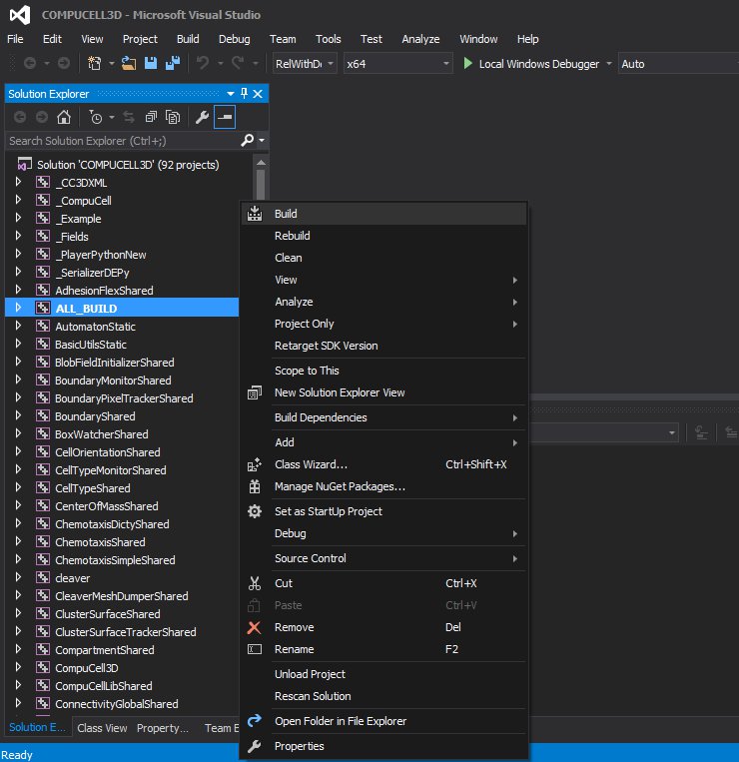The width and height of the screenshot is (739, 762).
Task: Click the Open File toolbar icon
Action: tap(129, 64)
